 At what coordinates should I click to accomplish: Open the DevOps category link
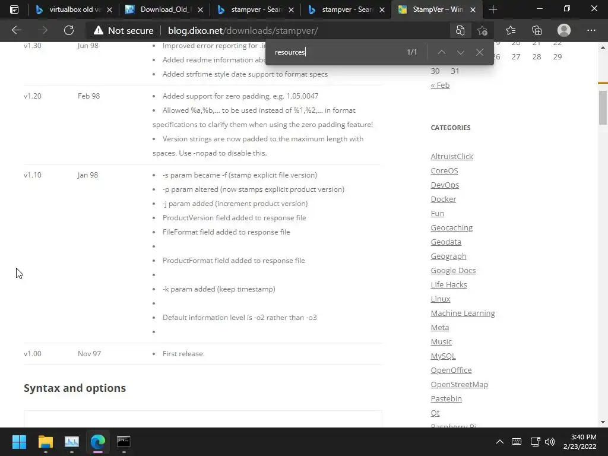(x=445, y=185)
